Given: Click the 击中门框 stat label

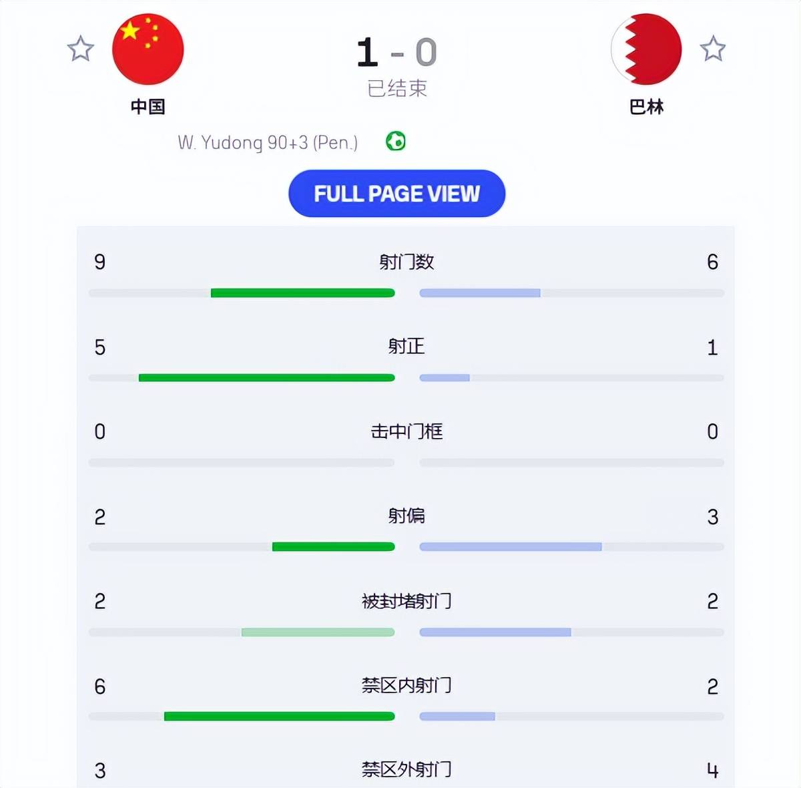Looking at the screenshot, I should point(407,431).
